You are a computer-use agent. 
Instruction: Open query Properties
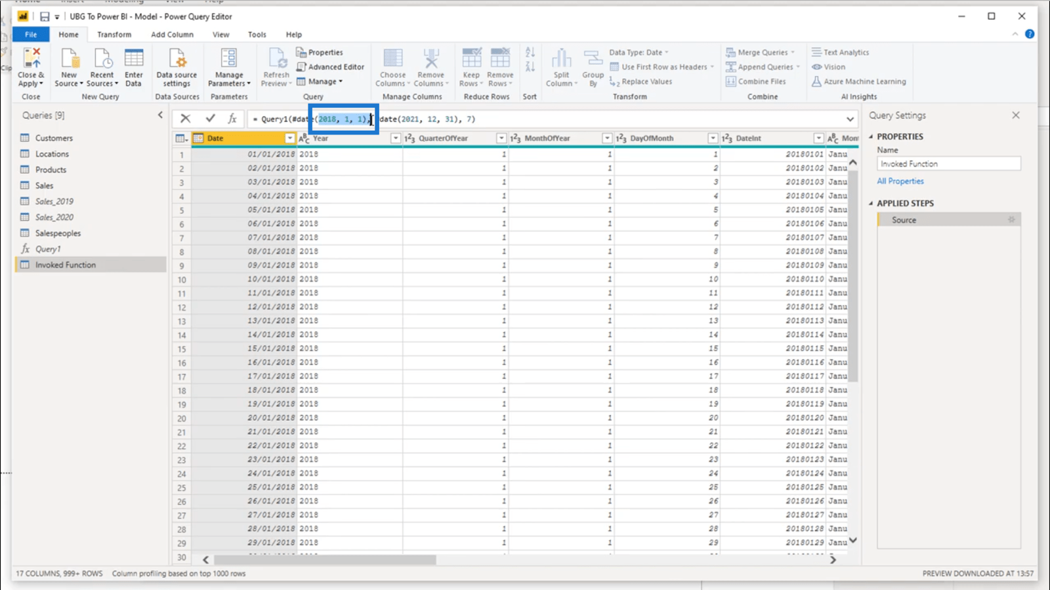[320, 52]
